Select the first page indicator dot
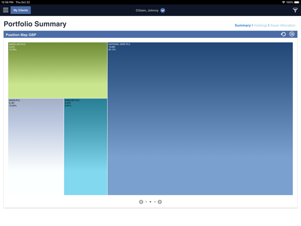301x226 pixels. (x=146, y=202)
